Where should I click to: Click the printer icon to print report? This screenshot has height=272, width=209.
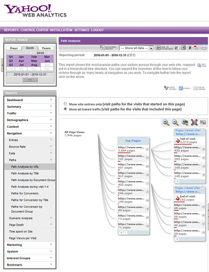pyautogui.click(x=204, y=48)
